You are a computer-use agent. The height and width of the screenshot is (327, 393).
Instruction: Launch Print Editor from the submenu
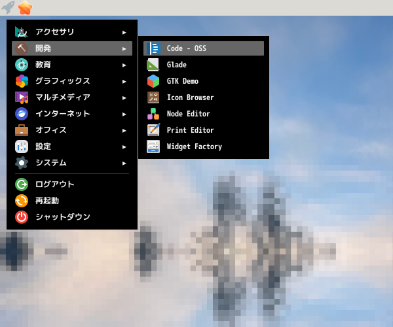coord(204,130)
